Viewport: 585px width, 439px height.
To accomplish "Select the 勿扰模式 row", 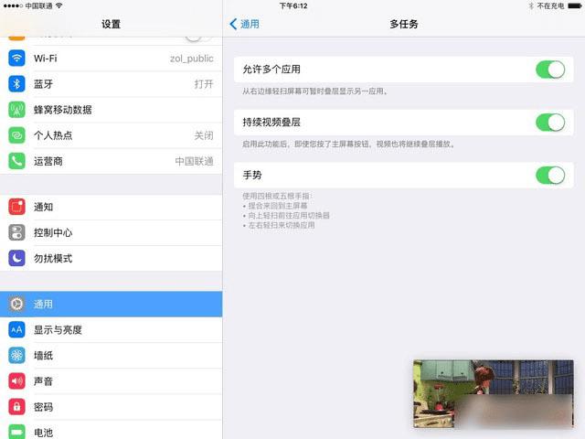I will (x=111, y=258).
